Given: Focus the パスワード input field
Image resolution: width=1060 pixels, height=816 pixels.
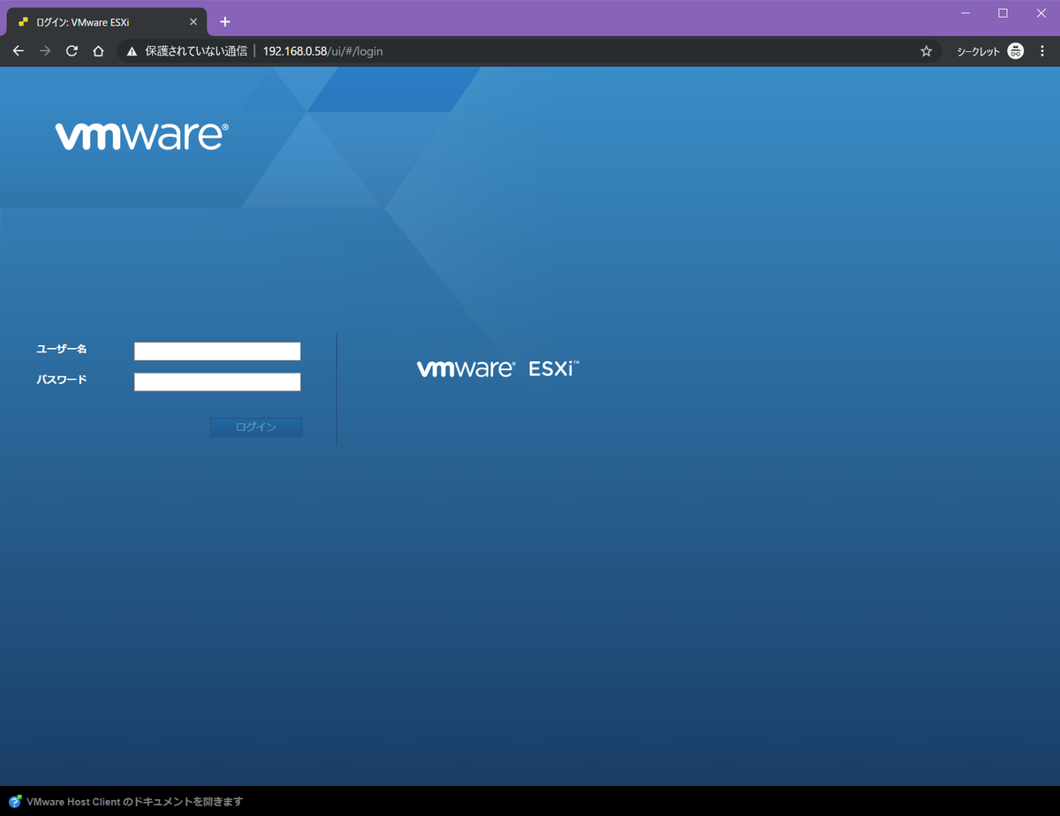Looking at the screenshot, I should pyautogui.click(x=217, y=382).
